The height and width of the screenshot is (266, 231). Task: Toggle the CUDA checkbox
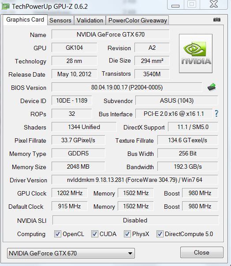pos(94,234)
